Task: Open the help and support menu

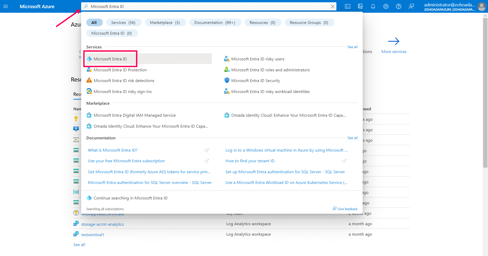Action: coord(398,6)
